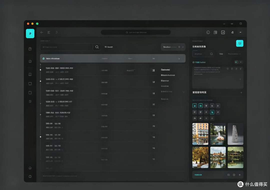Click the Search button beside the magnifier

109,47
